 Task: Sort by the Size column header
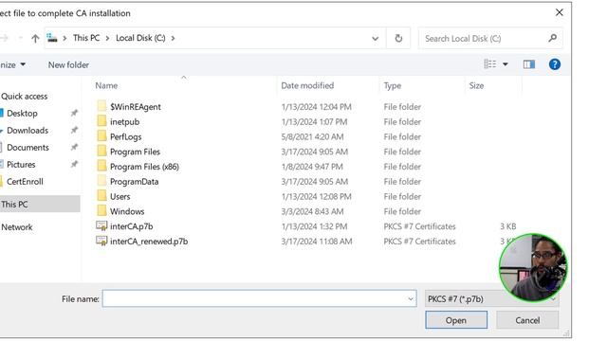pos(476,85)
